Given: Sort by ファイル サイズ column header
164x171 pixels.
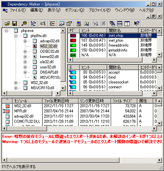Looking at the screenshot, I should tap(124, 101).
